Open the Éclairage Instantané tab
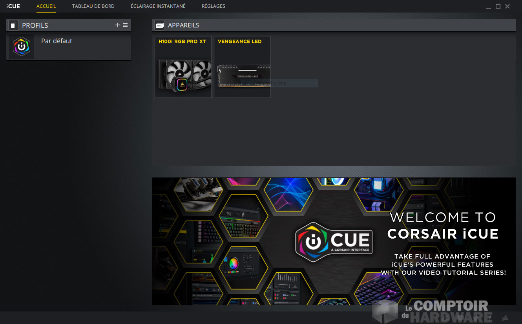 pos(158,6)
